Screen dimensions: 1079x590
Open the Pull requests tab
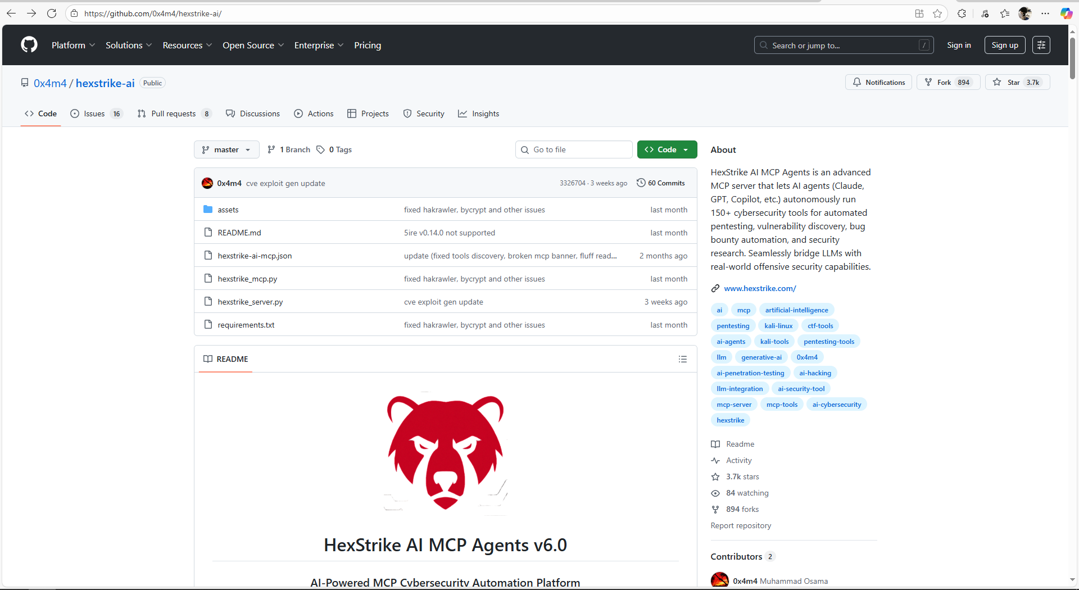(174, 114)
